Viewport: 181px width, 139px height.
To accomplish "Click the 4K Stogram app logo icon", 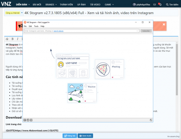I will [x=25, y=22].
